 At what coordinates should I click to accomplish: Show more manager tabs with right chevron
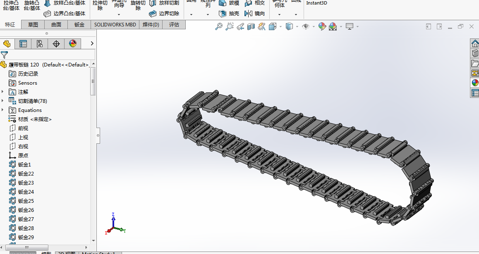click(x=92, y=44)
